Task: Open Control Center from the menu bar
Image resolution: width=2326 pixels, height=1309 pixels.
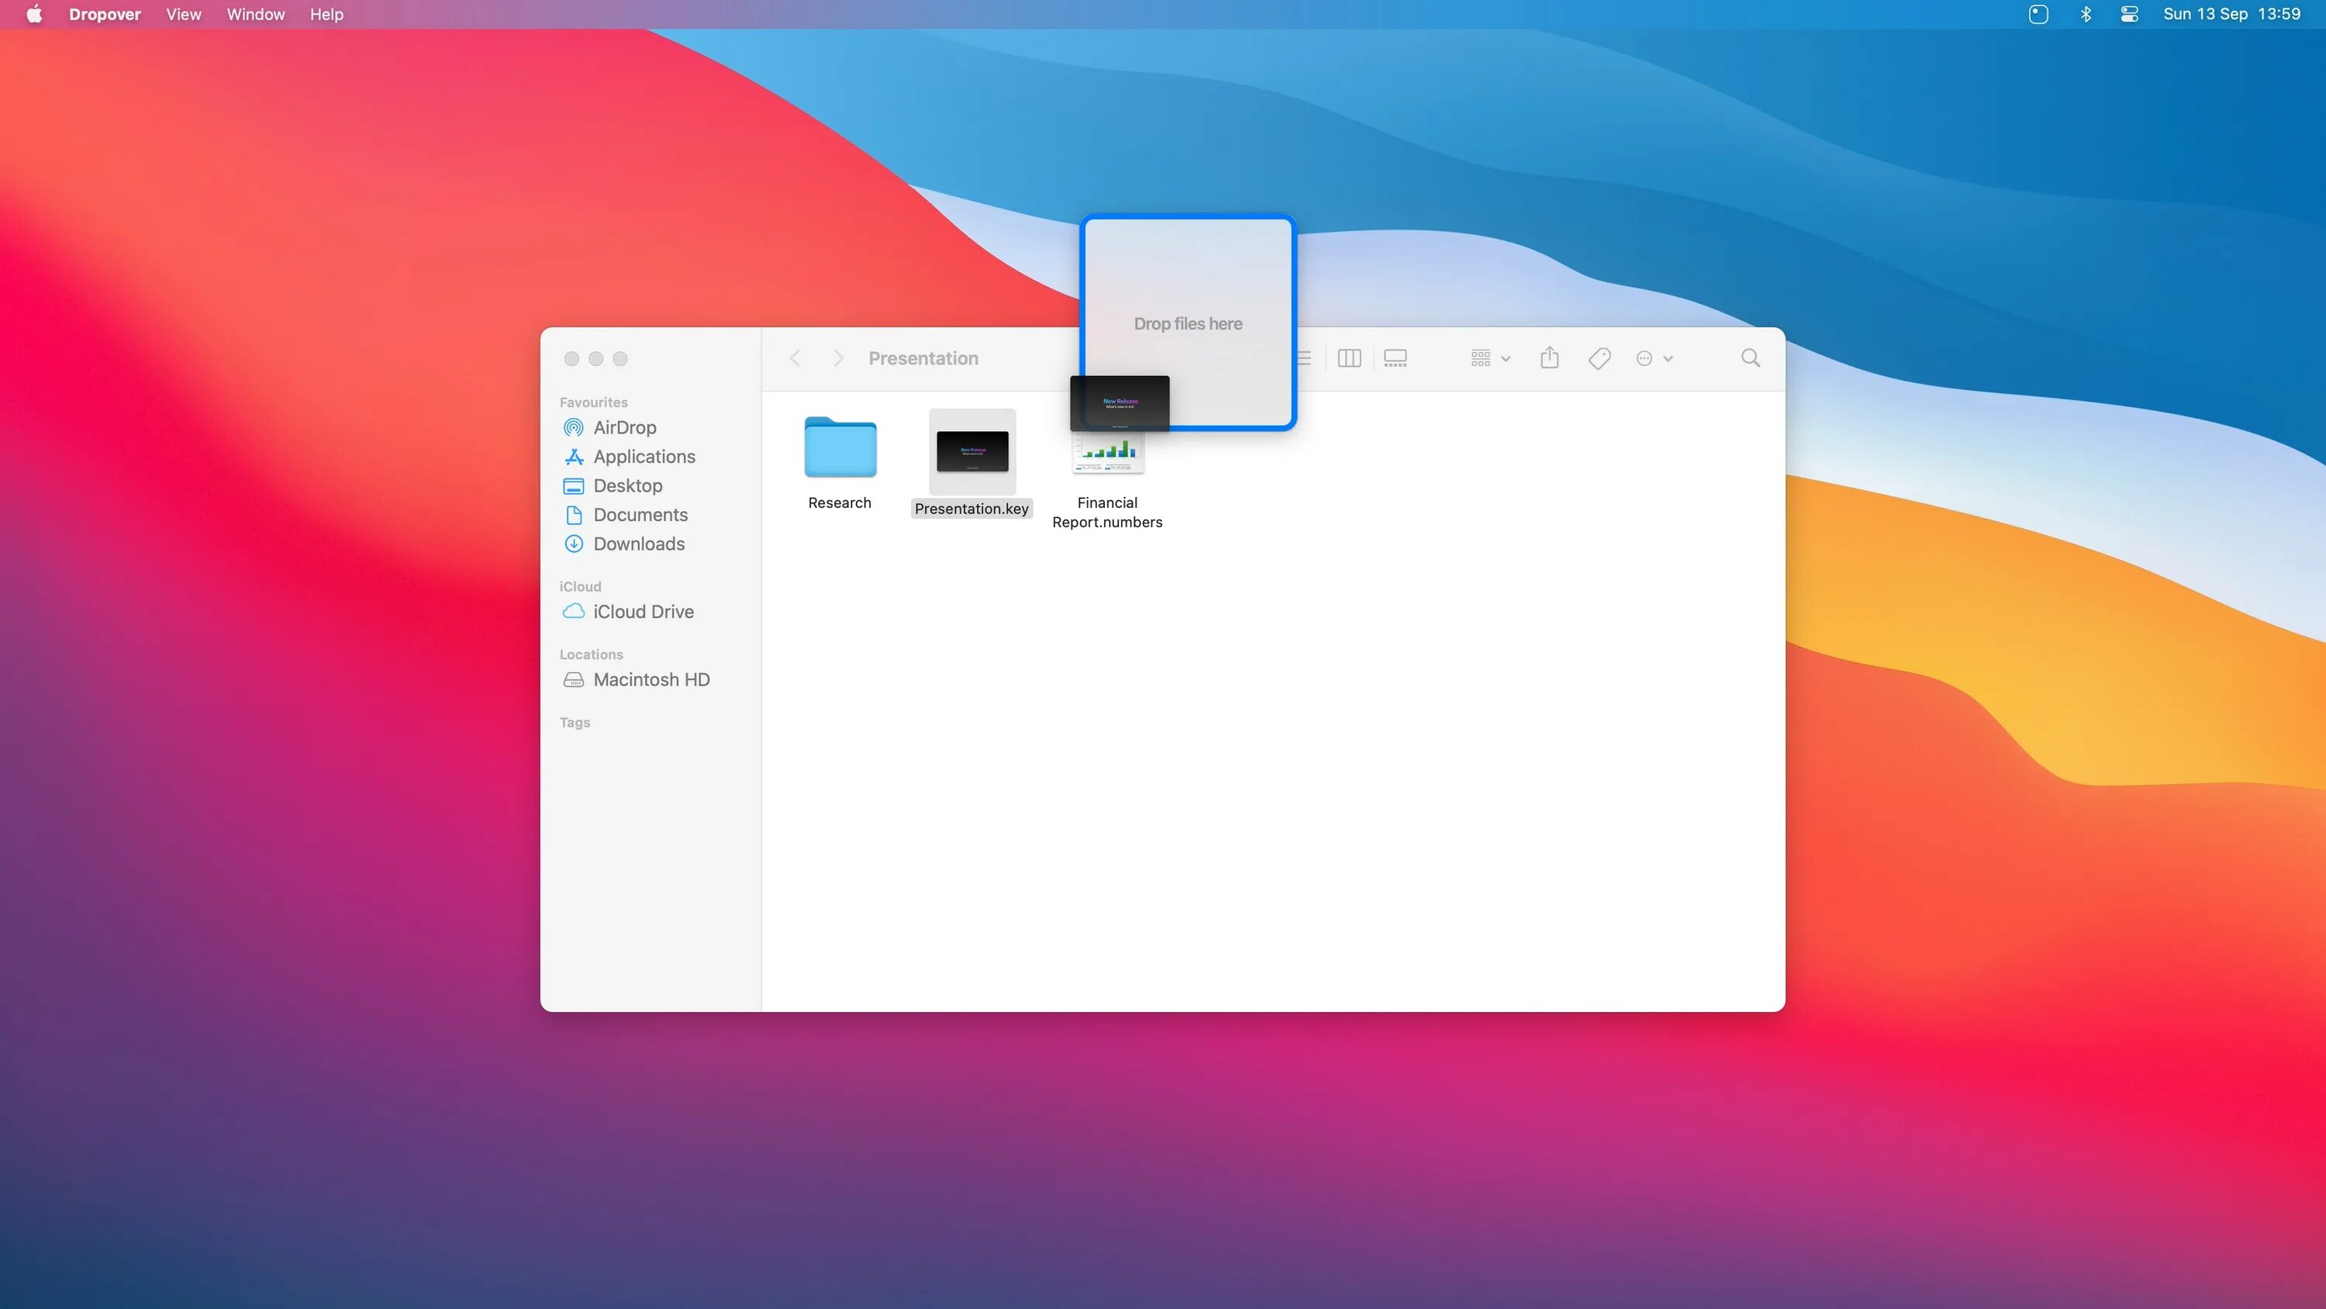Action: pos(2128,15)
